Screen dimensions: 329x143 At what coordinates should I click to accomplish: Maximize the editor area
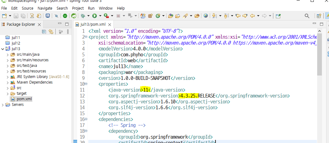(321, 24)
